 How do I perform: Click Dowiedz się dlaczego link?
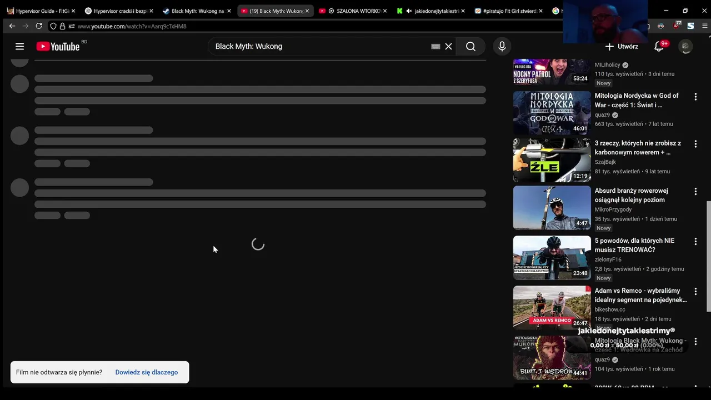point(147,372)
